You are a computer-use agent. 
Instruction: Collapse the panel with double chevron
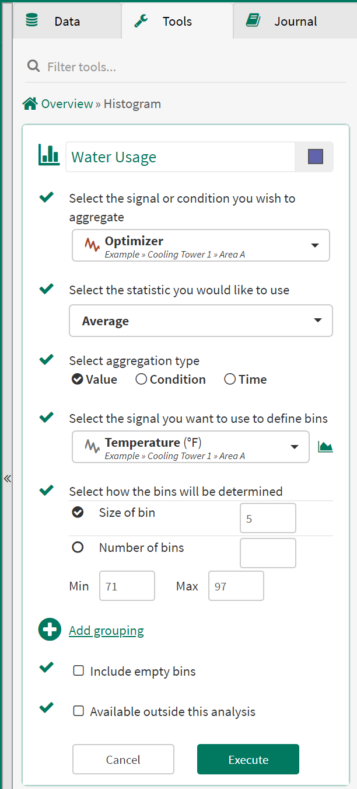click(7, 479)
